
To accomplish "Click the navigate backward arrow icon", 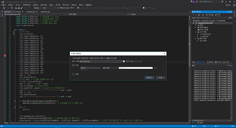I will 4,8.
